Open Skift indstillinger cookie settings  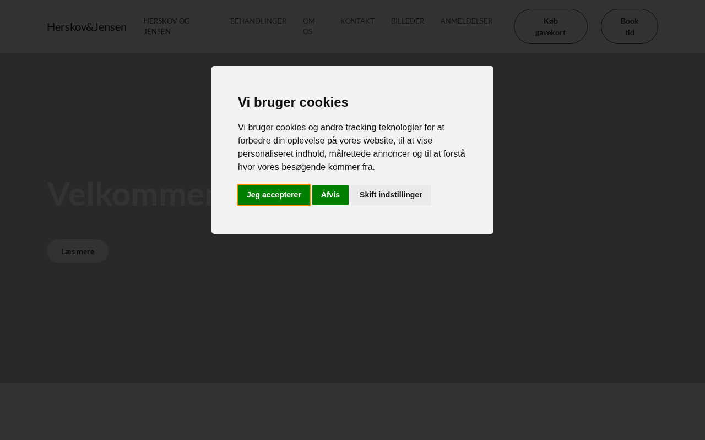[391, 195]
